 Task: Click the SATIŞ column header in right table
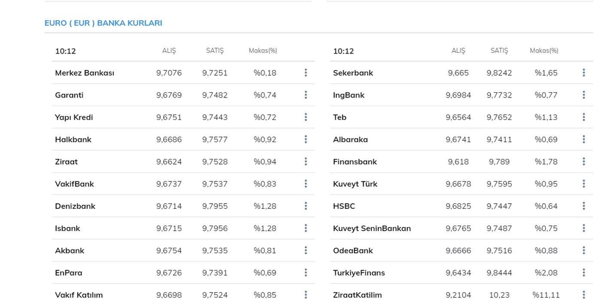point(499,51)
